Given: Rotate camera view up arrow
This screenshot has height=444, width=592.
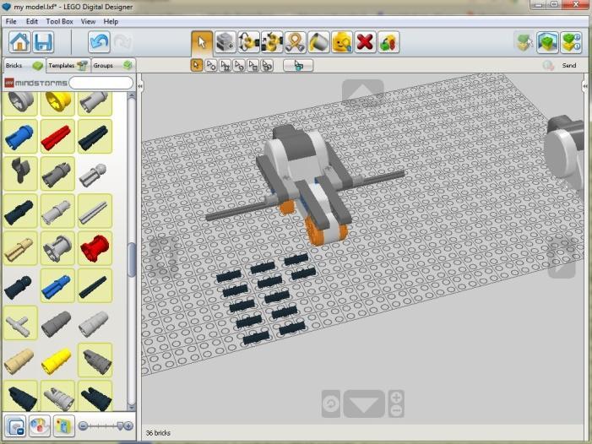Looking at the screenshot, I should pos(363,91).
